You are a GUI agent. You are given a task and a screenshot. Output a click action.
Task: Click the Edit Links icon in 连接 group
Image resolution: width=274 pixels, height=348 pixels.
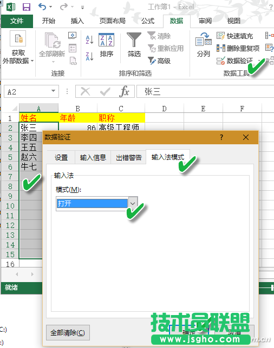73,61
